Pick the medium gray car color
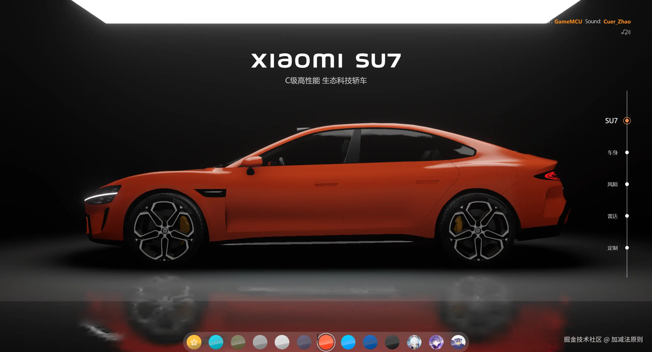The height and width of the screenshot is (352, 652). point(260,342)
